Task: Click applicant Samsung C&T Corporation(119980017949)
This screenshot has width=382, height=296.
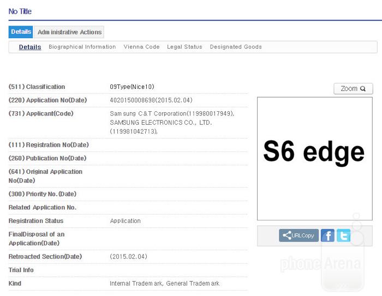Action: (172, 113)
